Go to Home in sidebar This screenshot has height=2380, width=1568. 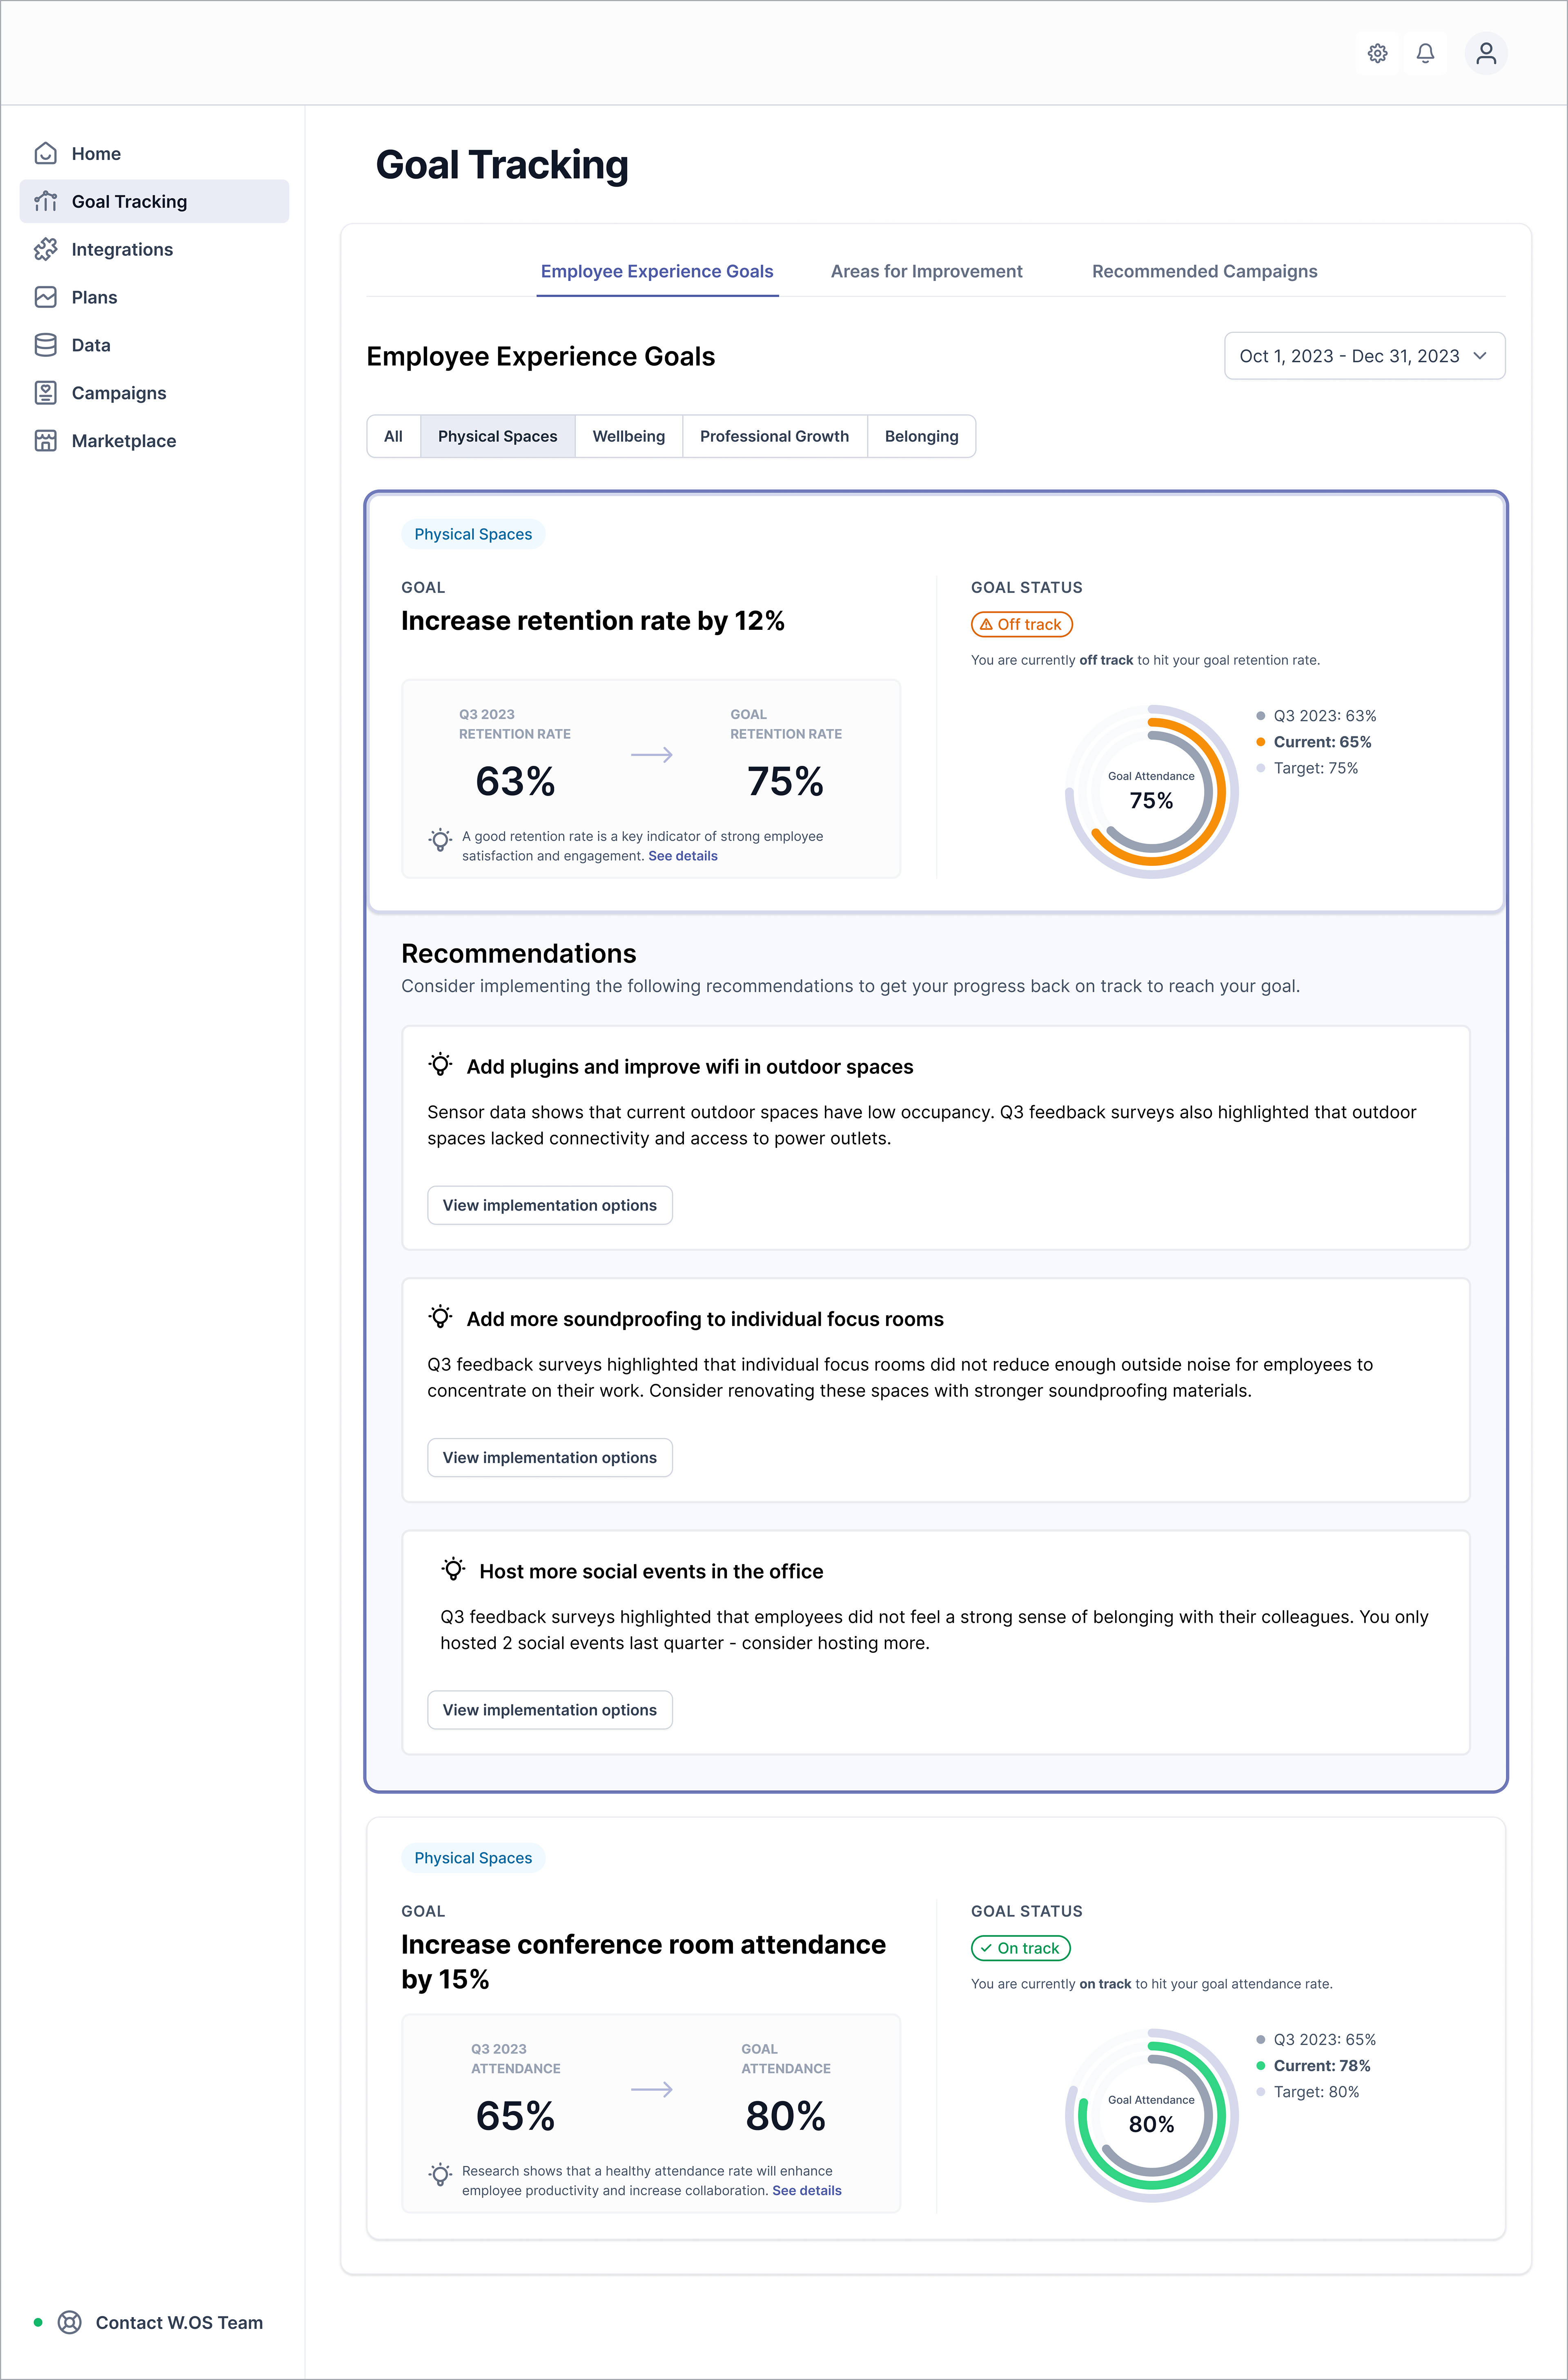[154, 153]
